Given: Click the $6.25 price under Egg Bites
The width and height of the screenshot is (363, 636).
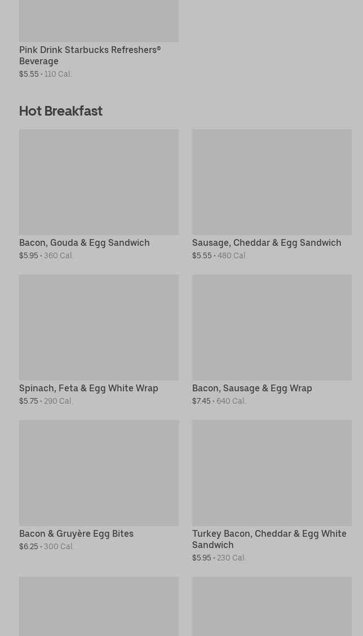Looking at the screenshot, I should pos(28,546).
